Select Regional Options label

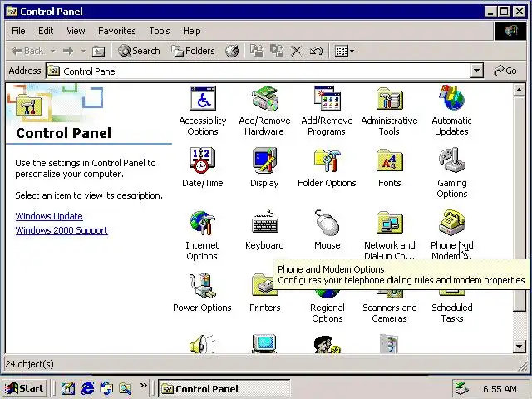[328, 313]
